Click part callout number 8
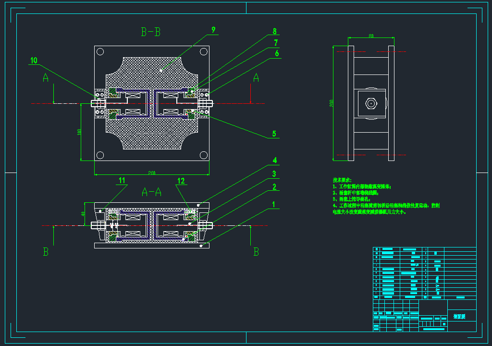The image size is (492, 346). pyautogui.click(x=274, y=31)
